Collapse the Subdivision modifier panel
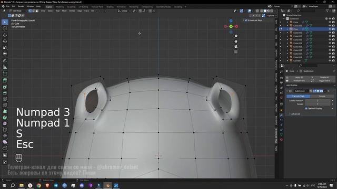 point(288,91)
